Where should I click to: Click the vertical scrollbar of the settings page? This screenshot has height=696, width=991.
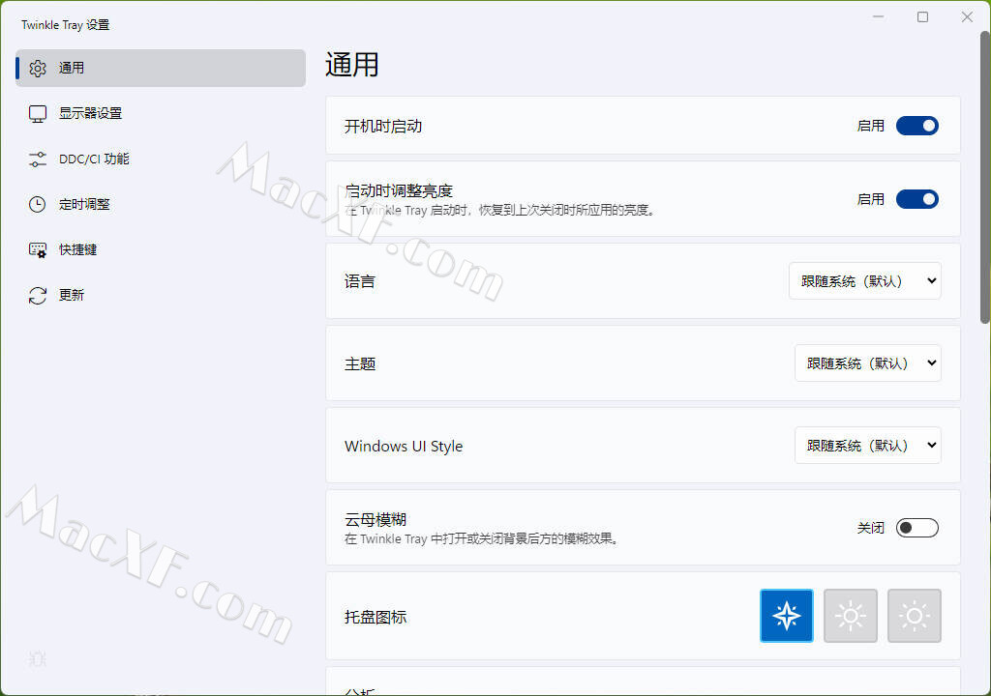(x=985, y=177)
